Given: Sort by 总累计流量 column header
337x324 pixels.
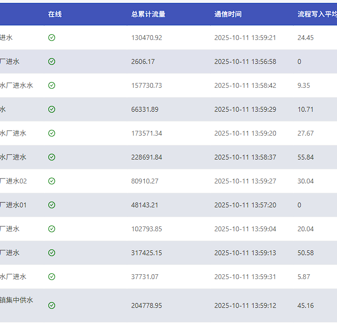Looking at the screenshot, I should pyautogui.click(x=148, y=14).
